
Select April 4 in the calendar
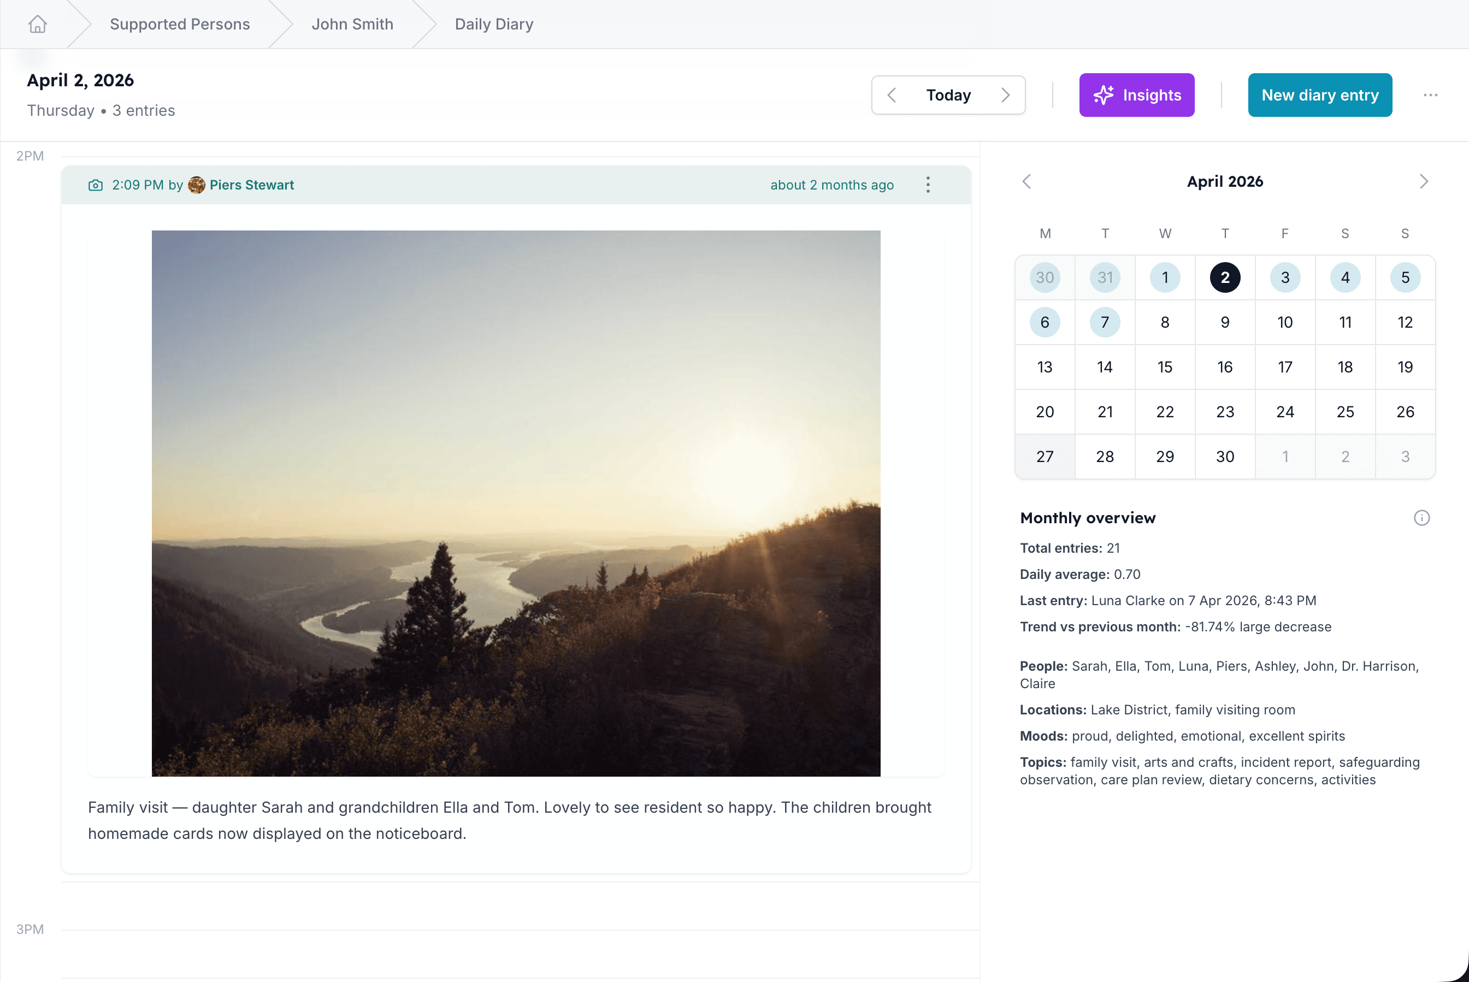pyautogui.click(x=1346, y=277)
